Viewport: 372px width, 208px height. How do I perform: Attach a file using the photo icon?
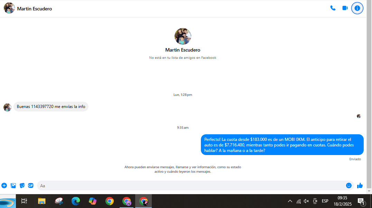click(13, 186)
